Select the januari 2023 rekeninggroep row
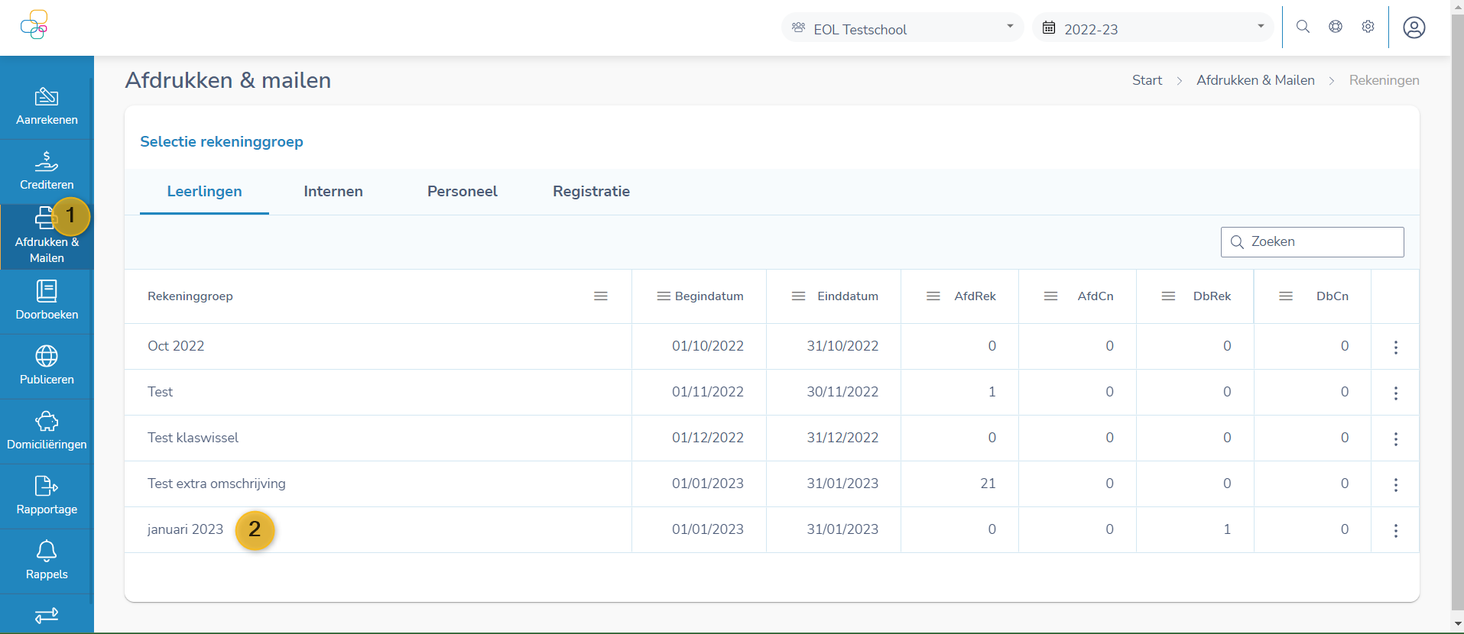This screenshot has width=1464, height=634. coord(185,529)
